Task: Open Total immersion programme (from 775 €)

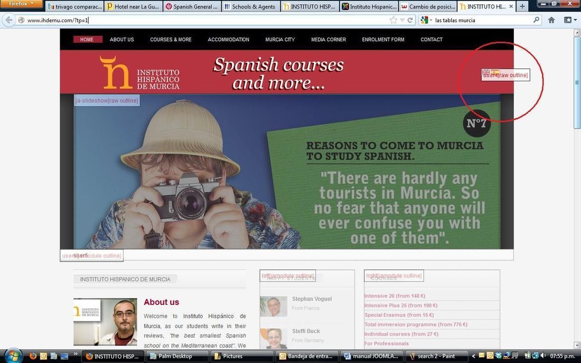Action: pyautogui.click(x=416, y=324)
